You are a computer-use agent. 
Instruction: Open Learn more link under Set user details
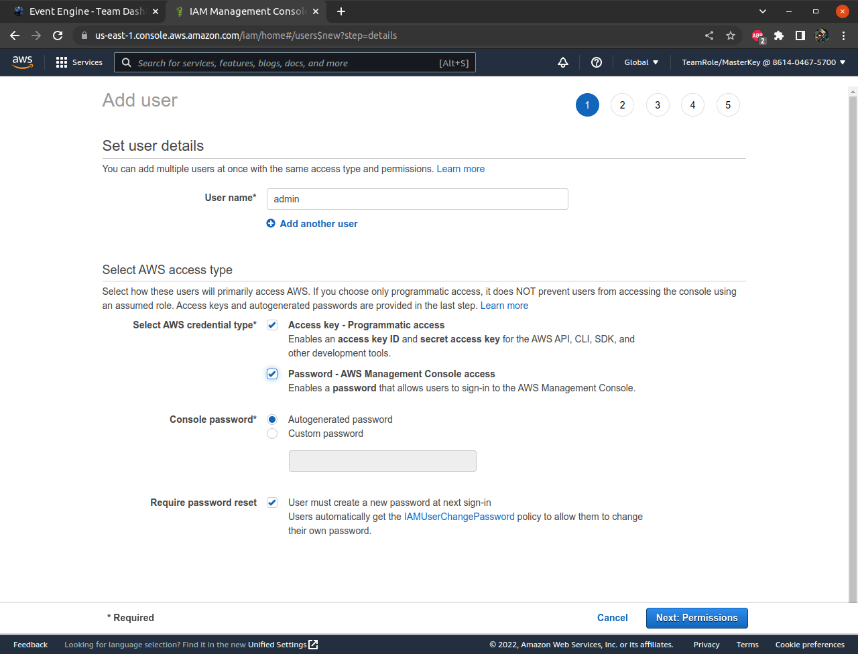click(461, 169)
